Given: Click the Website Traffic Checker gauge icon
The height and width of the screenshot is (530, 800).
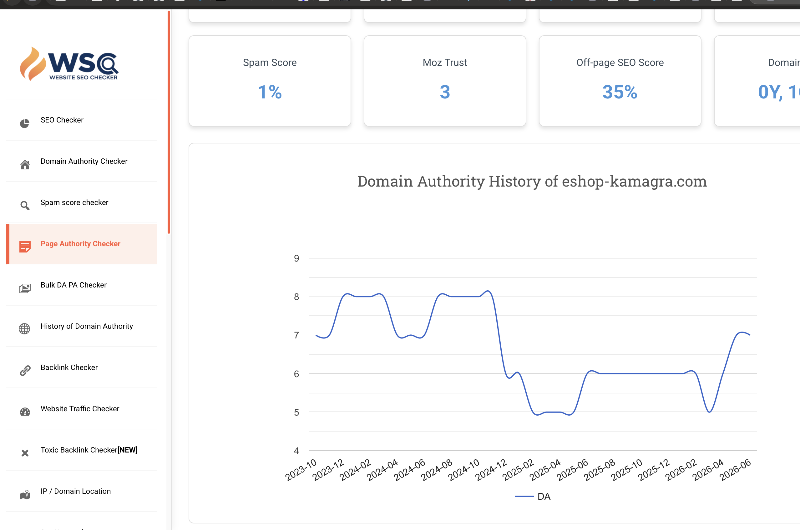Looking at the screenshot, I should click(25, 412).
